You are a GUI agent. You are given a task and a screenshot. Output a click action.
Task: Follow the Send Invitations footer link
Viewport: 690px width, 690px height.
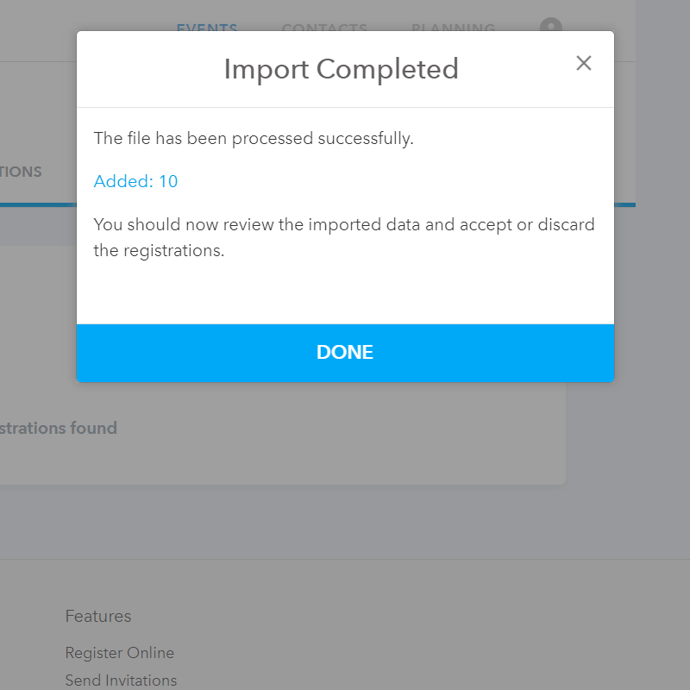(121, 681)
